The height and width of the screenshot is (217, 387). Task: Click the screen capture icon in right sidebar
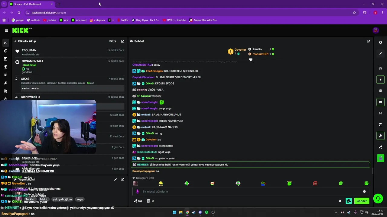coord(380,68)
